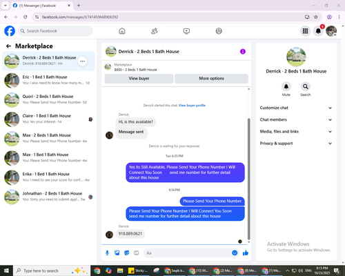
Task: Open a new browser tab
Action: tap(79, 6)
